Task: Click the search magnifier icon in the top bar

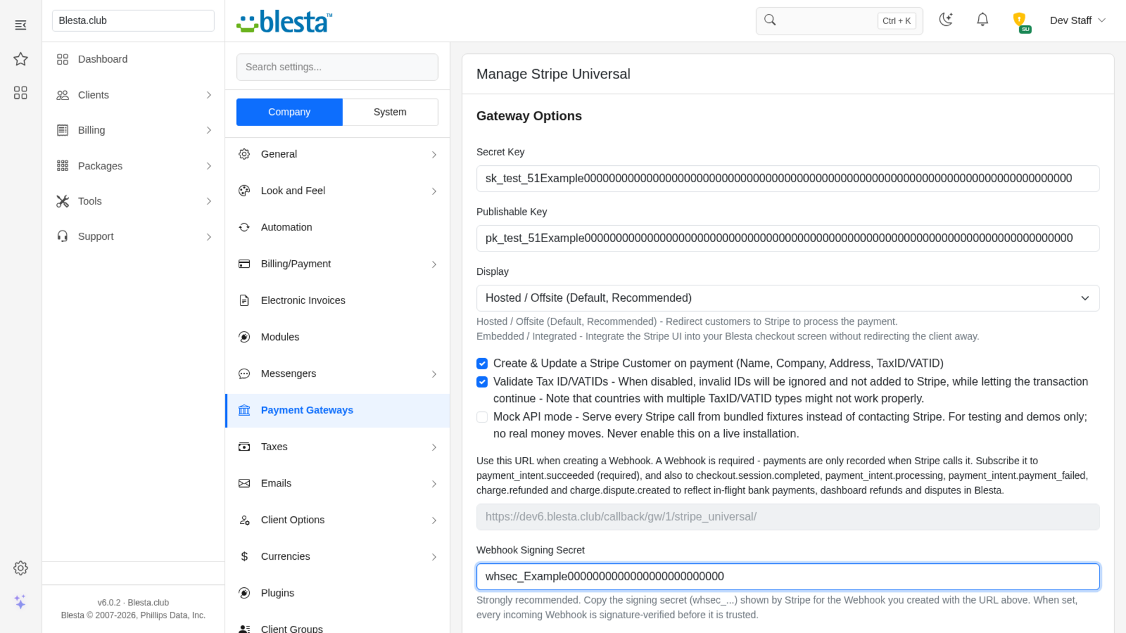Action: (x=770, y=20)
